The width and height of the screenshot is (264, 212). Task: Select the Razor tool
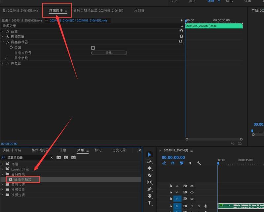click(x=149, y=175)
